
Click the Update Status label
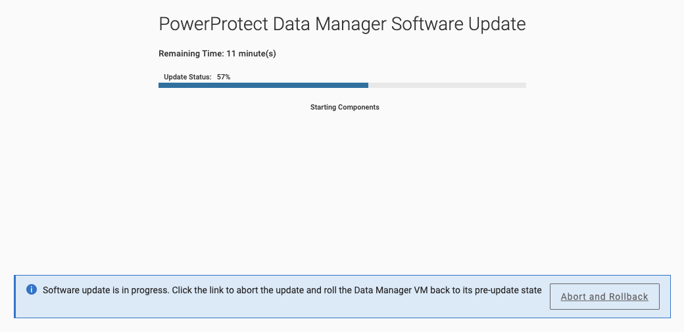coord(187,77)
